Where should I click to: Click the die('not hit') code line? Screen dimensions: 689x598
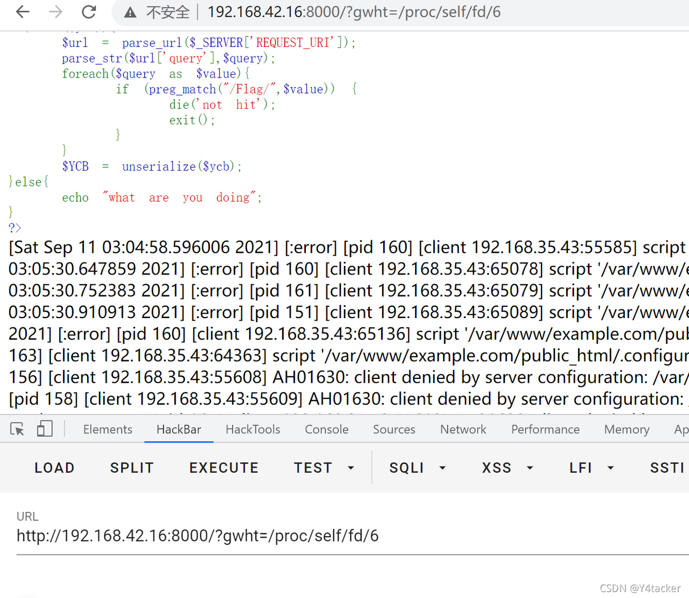pos(222,104)
